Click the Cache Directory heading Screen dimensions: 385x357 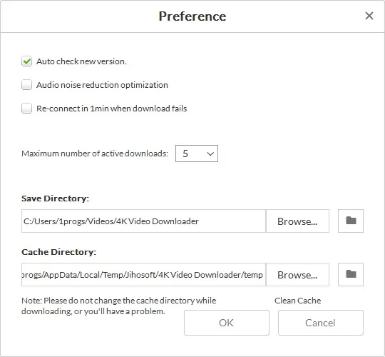pyautogui.click(x=58, y=252)
